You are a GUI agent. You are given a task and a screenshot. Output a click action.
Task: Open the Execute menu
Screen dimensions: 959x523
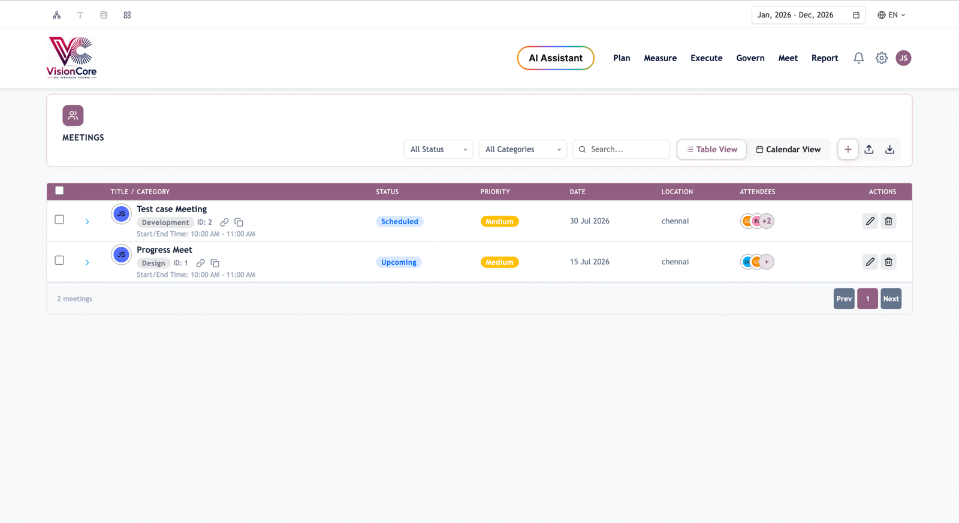707,58
